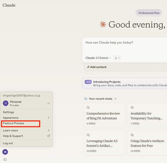Click chat icon on Ring Fit Adventure card
167x163 pixels.
(88, 107)
